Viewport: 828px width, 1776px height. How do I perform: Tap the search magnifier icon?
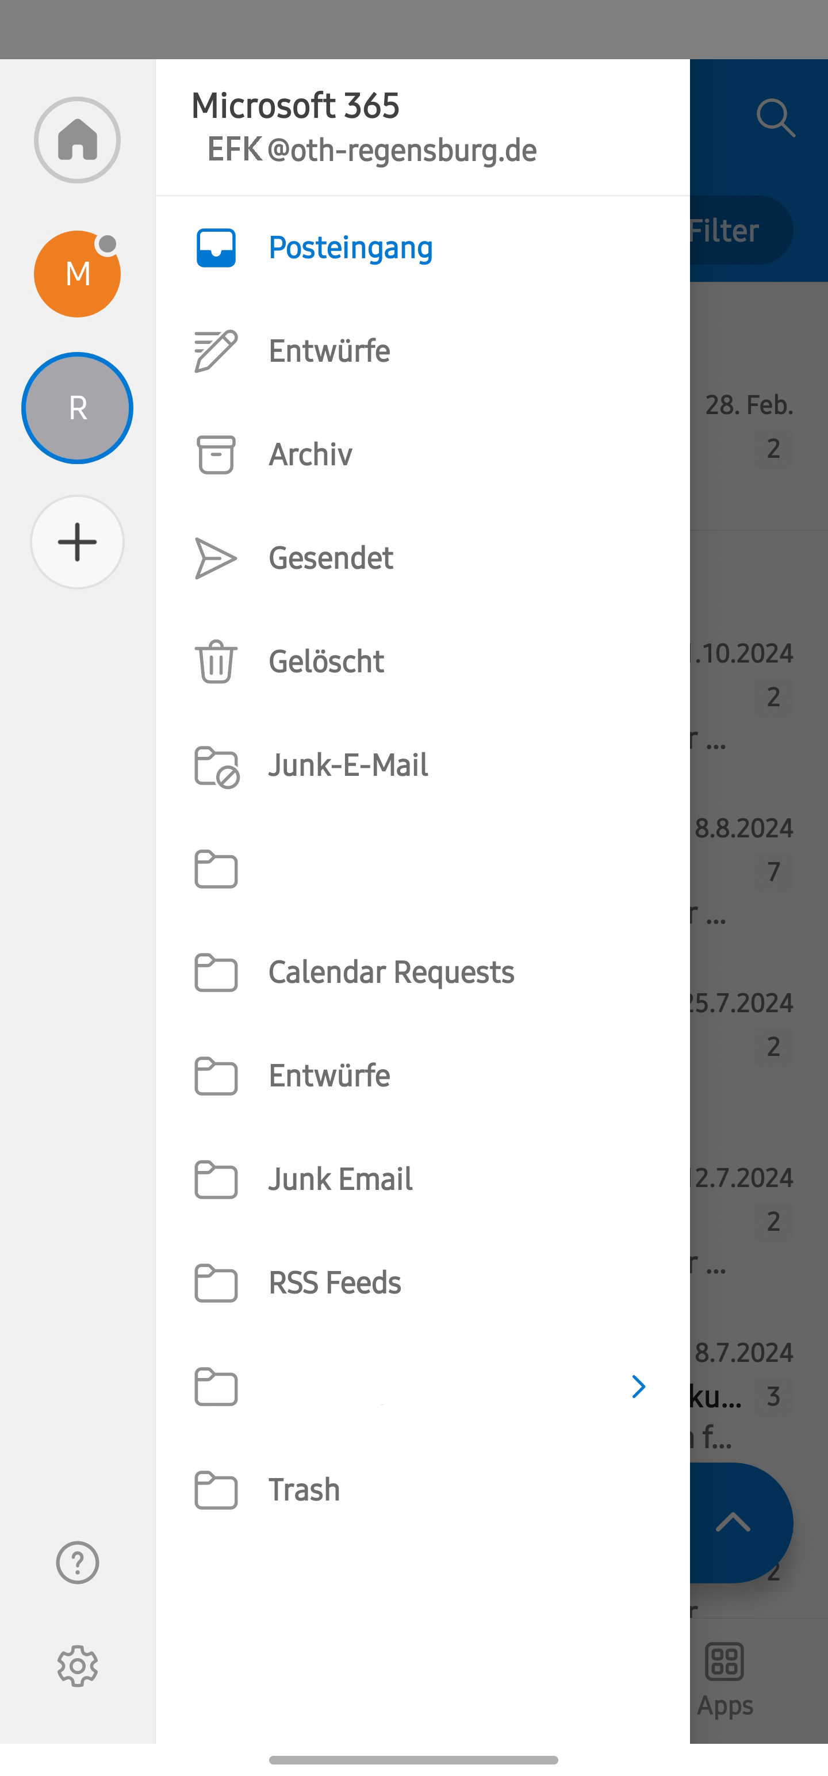[x=776, y=118]
